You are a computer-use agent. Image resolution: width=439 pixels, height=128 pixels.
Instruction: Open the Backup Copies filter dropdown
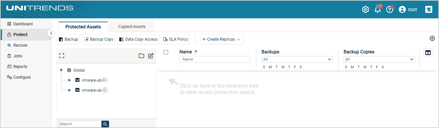(x=379, y=59)
